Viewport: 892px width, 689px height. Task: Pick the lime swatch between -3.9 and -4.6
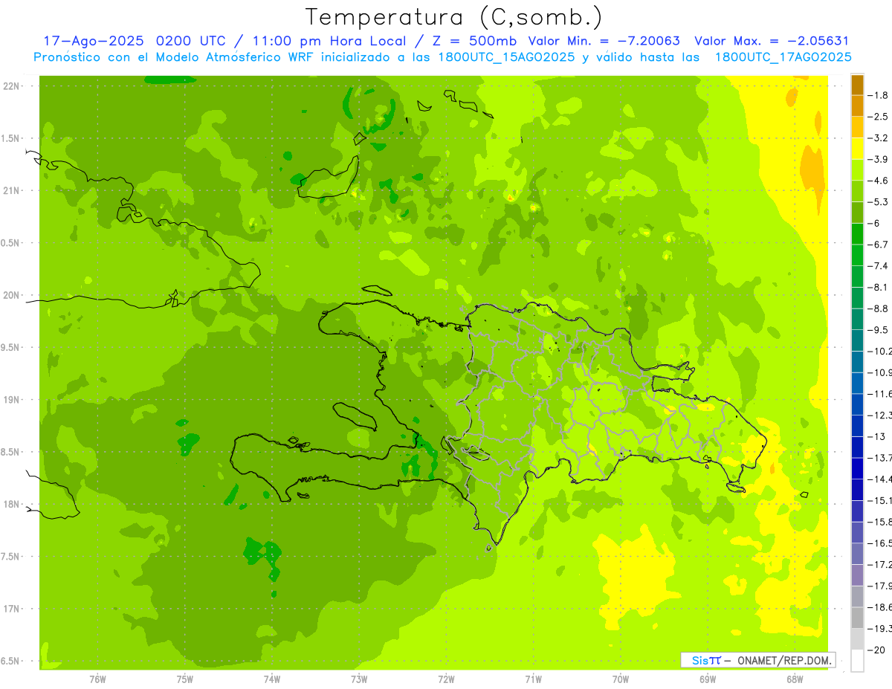tap(857, 170)
